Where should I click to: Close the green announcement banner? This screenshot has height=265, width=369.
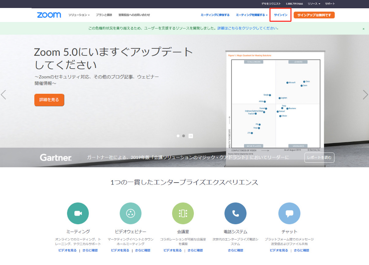364,29
